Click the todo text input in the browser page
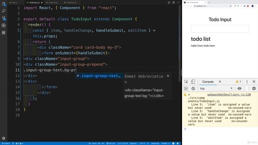 point(220,29)
